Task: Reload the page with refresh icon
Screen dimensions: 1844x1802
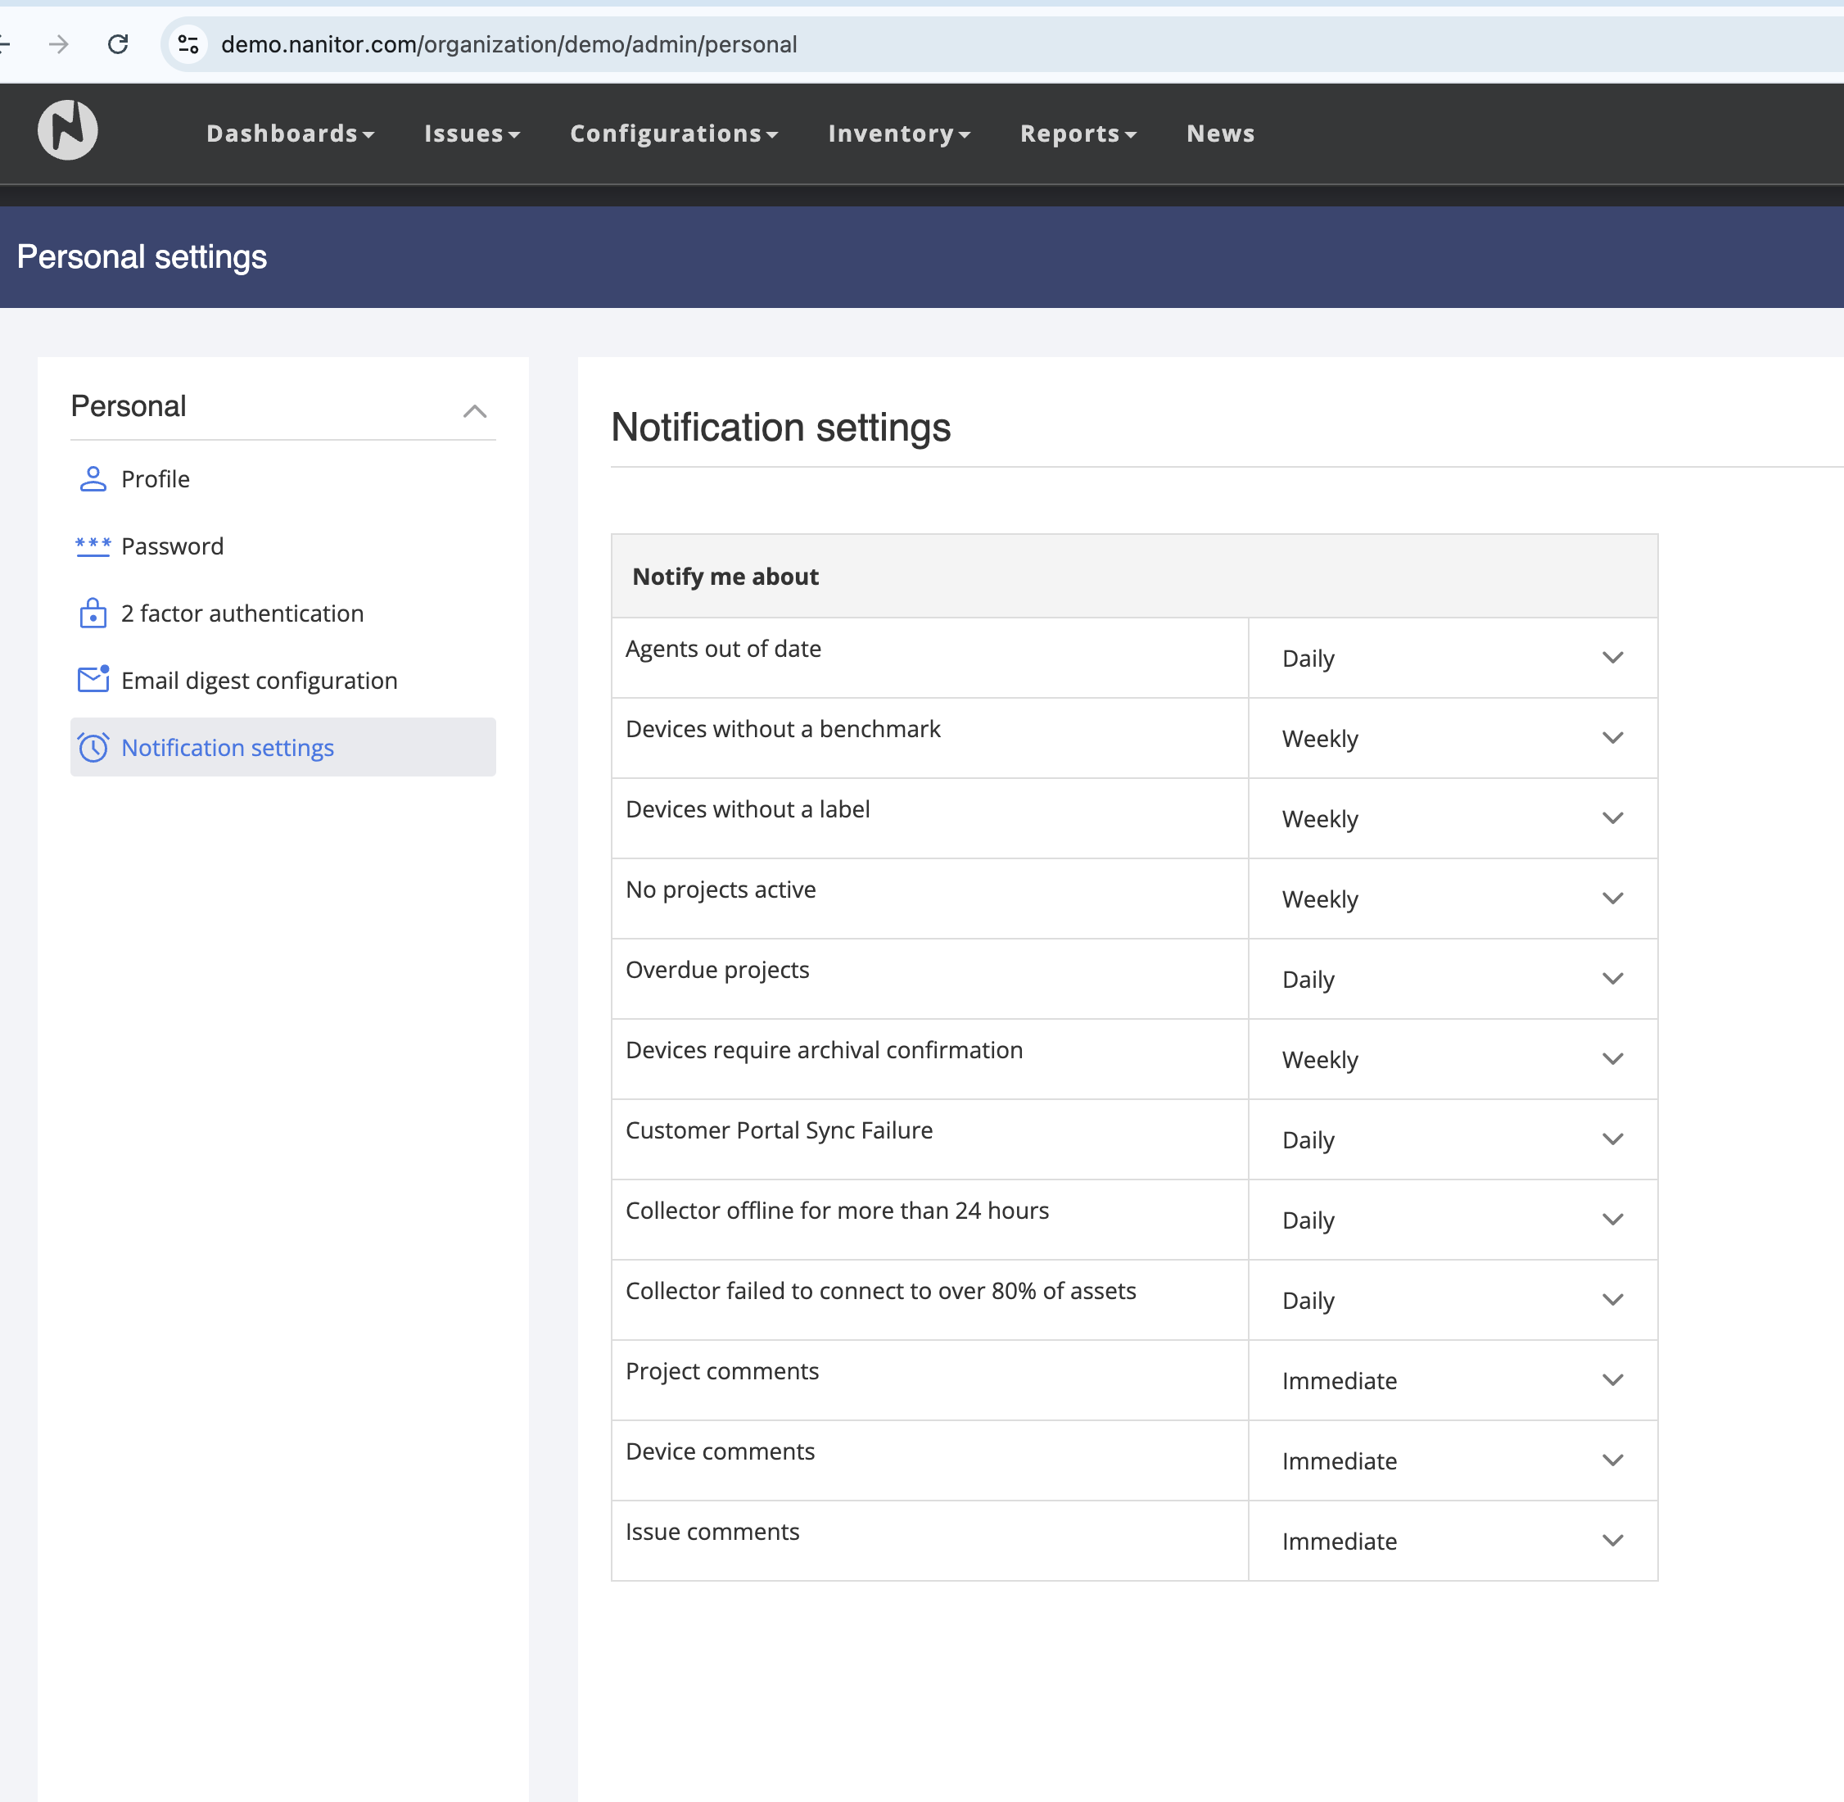Action: [118, 44]
